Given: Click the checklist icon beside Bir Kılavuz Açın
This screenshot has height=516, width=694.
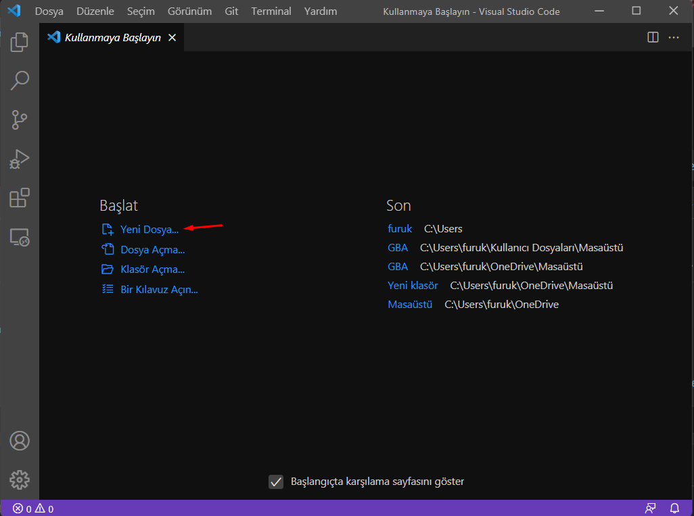Looking at the screenshot, I should (108, 289).
